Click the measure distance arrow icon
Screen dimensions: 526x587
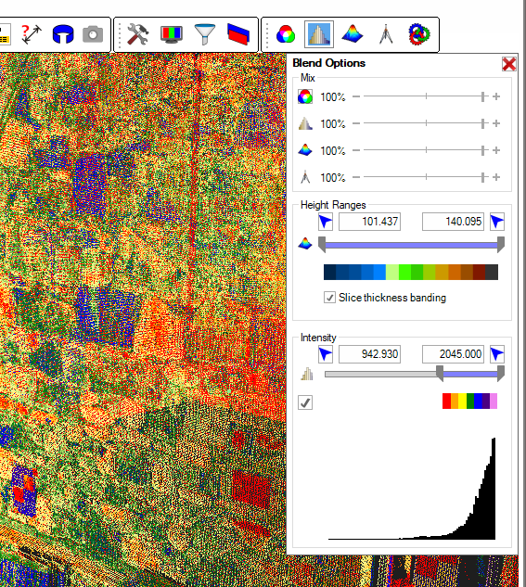pos(31,34)
